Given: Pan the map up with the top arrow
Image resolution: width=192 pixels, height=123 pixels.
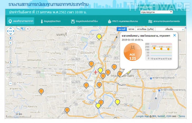Looking at the screenshot, I should click(x=11, y=28).
